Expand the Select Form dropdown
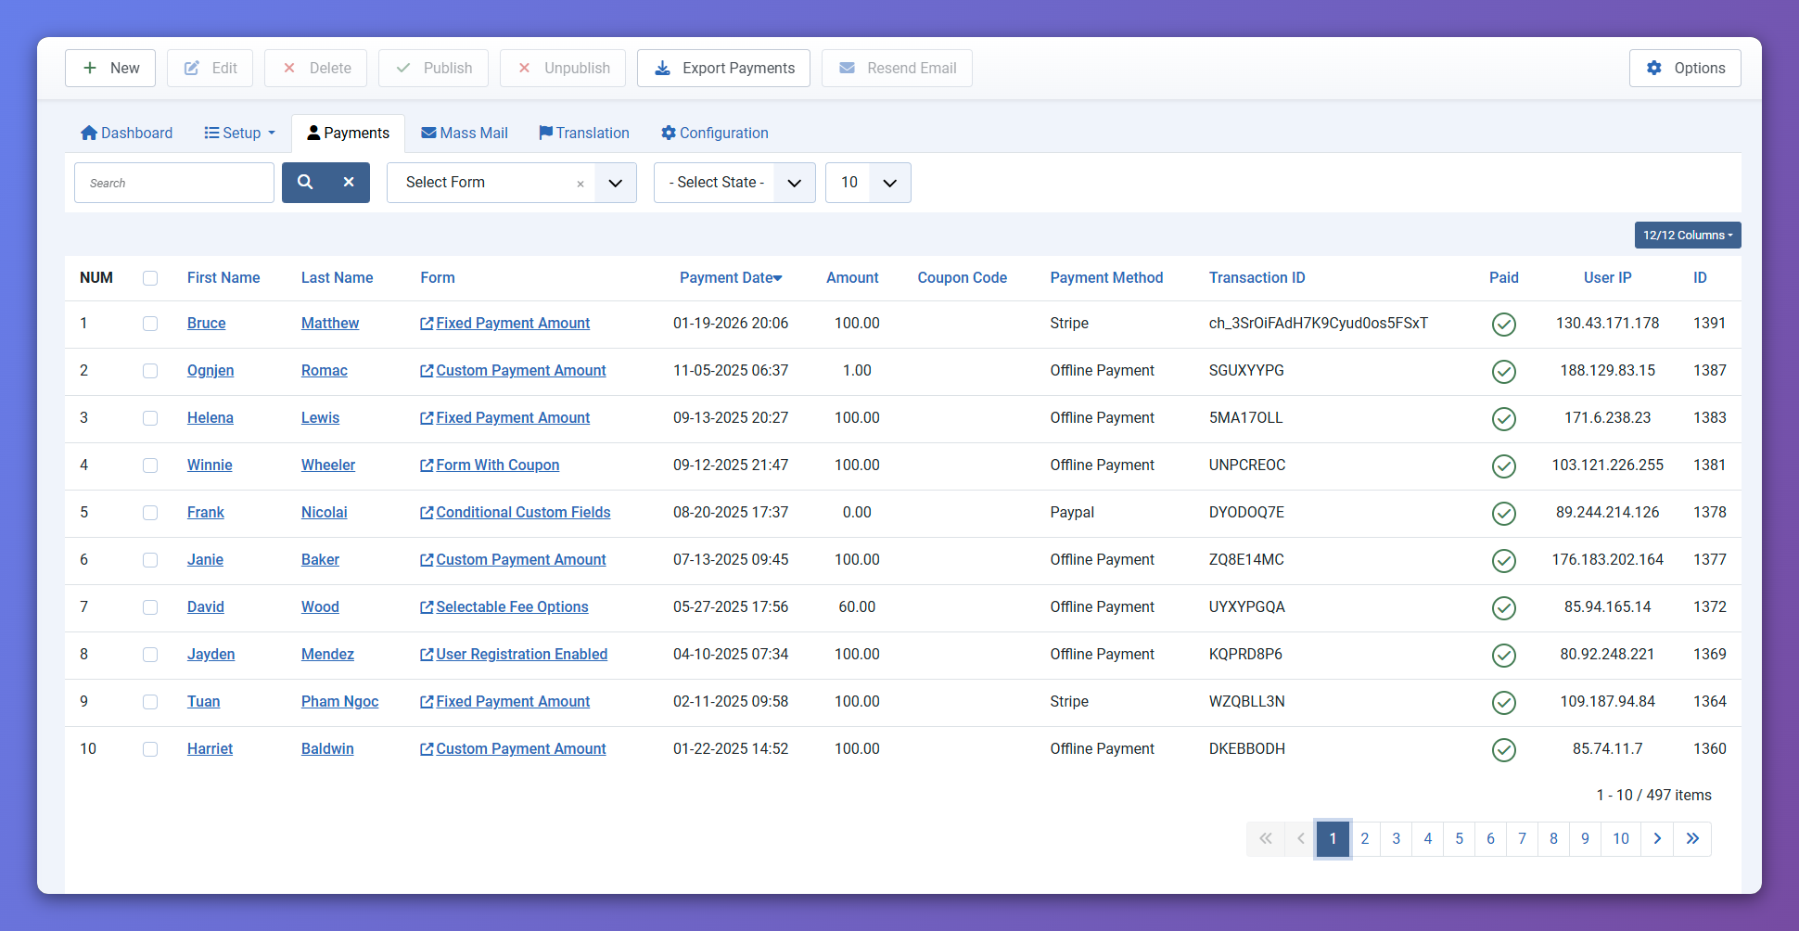 pyautogui.click(x=615, y=183)
